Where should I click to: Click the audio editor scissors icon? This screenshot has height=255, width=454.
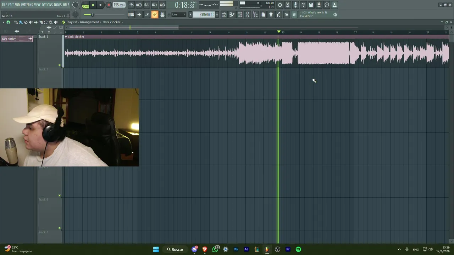288,5
